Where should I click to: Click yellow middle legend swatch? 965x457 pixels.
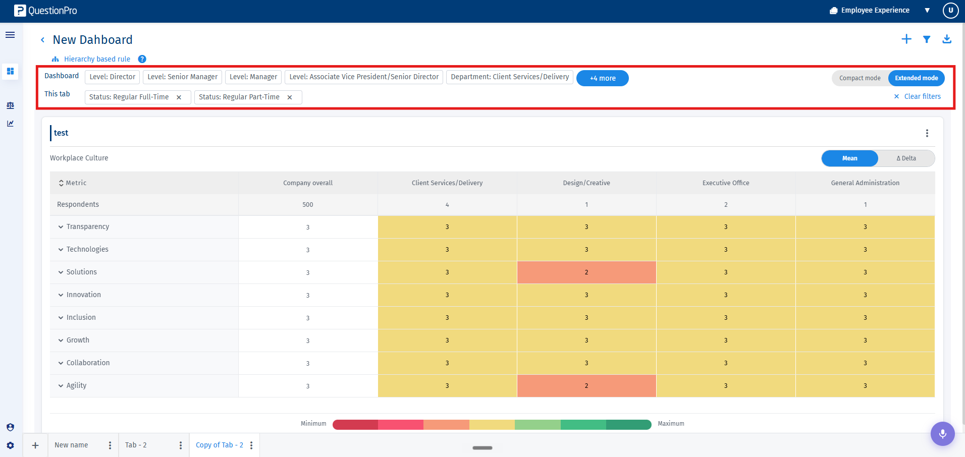[492, 425]
